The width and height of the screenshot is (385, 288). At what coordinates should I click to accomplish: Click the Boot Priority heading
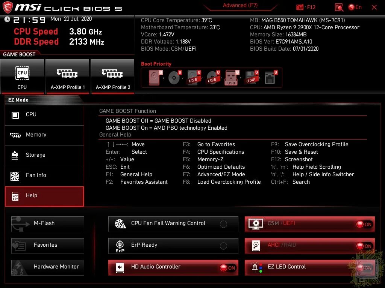click(156, 64)
